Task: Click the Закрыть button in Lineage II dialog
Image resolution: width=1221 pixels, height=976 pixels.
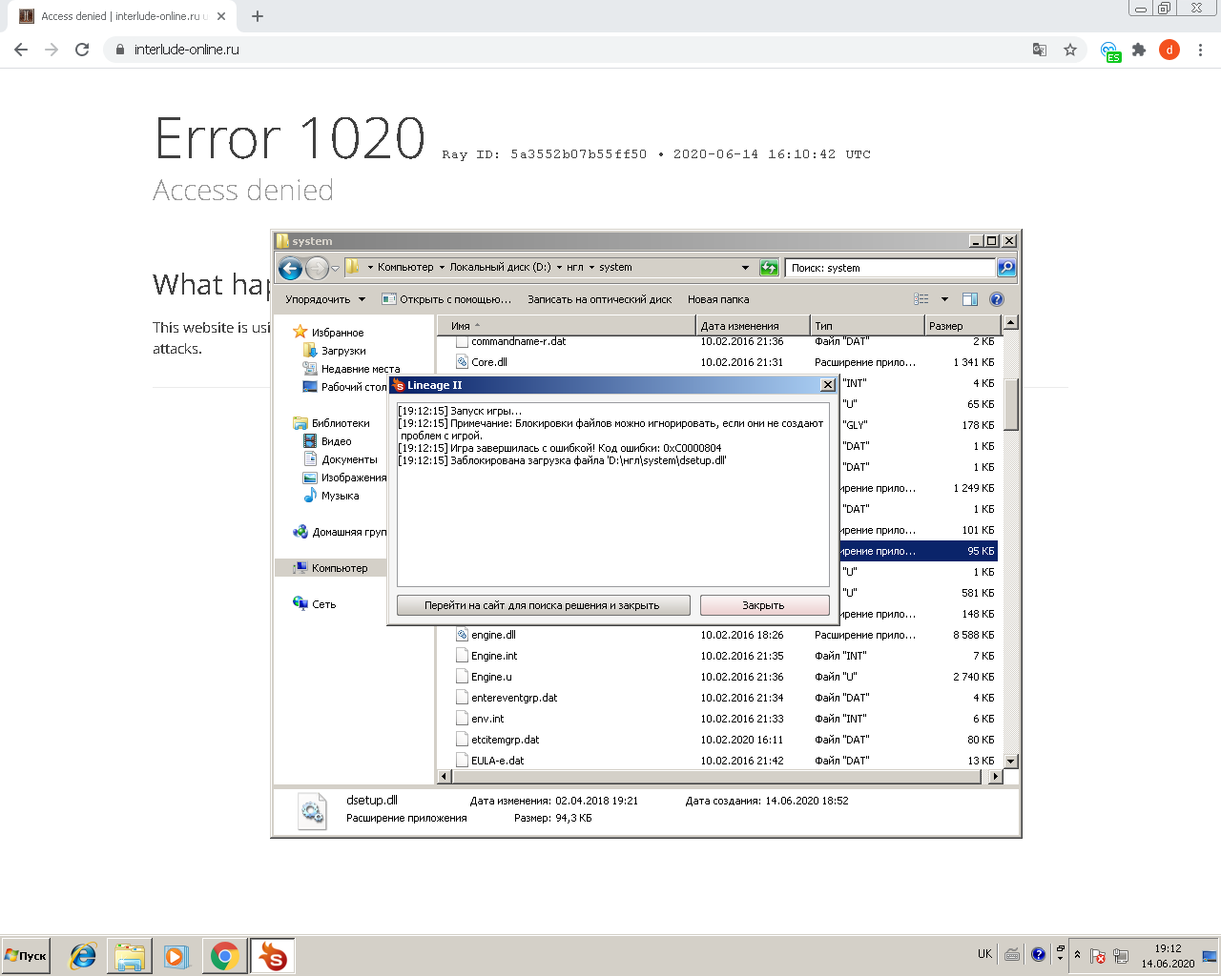Action: pyautogui.click(x=764, y=605)
